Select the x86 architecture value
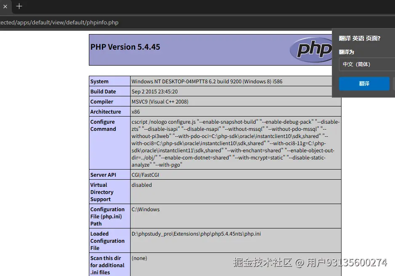 136,112
